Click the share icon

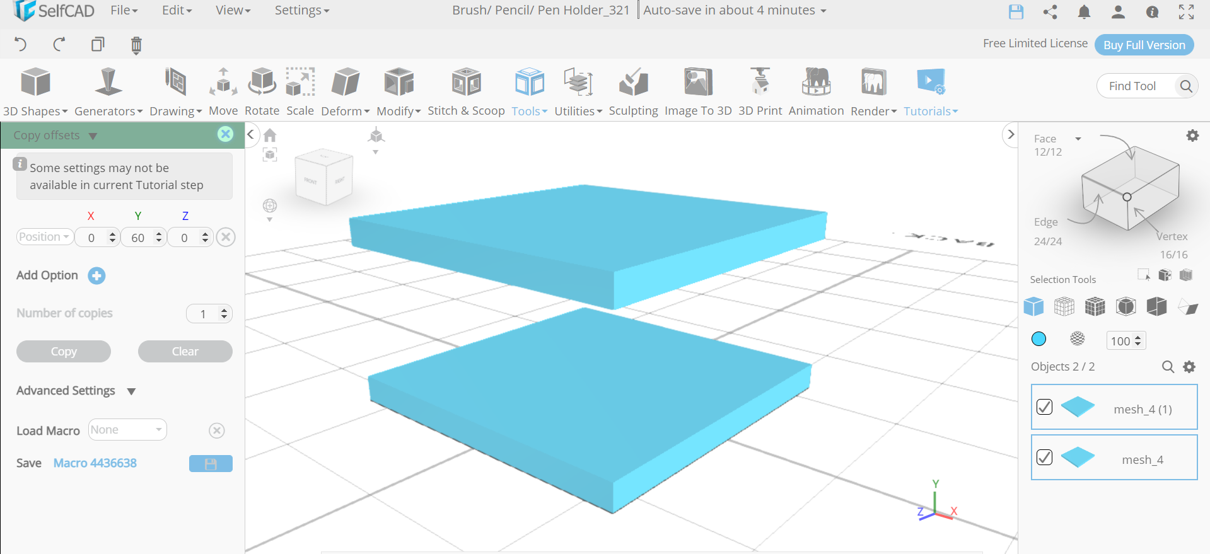coord(1050,11)
